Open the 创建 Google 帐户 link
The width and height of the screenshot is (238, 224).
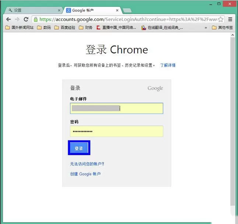tap(85, 174)
